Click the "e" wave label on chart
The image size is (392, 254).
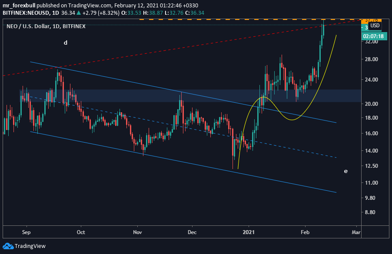tap(346, 171)
